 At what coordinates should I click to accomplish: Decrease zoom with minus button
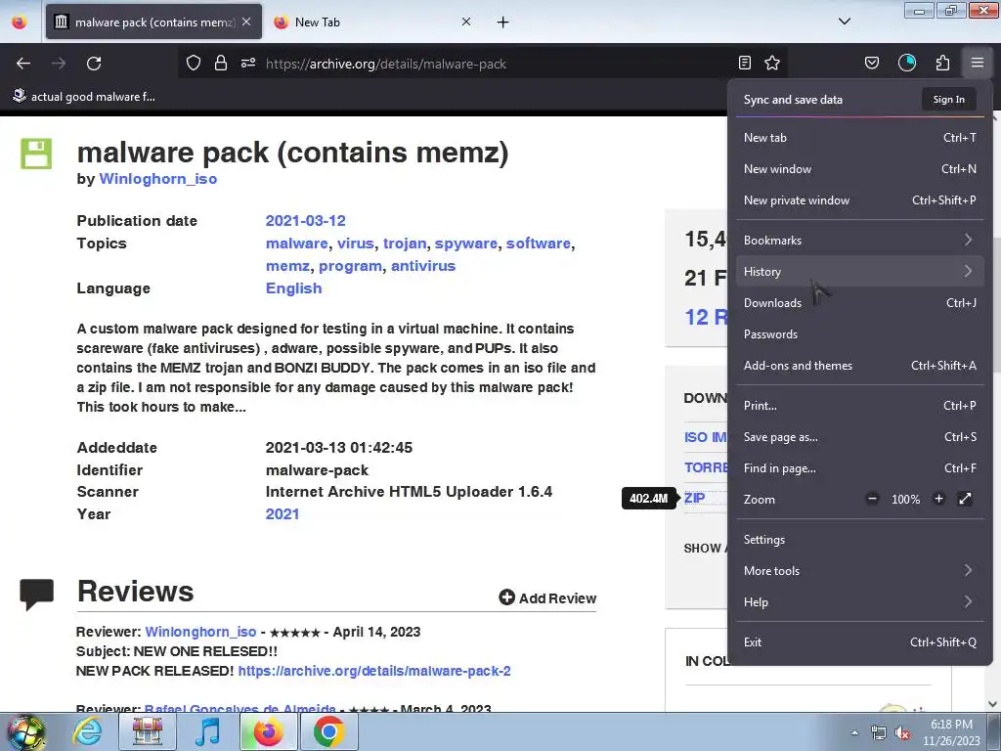(872, 499)
